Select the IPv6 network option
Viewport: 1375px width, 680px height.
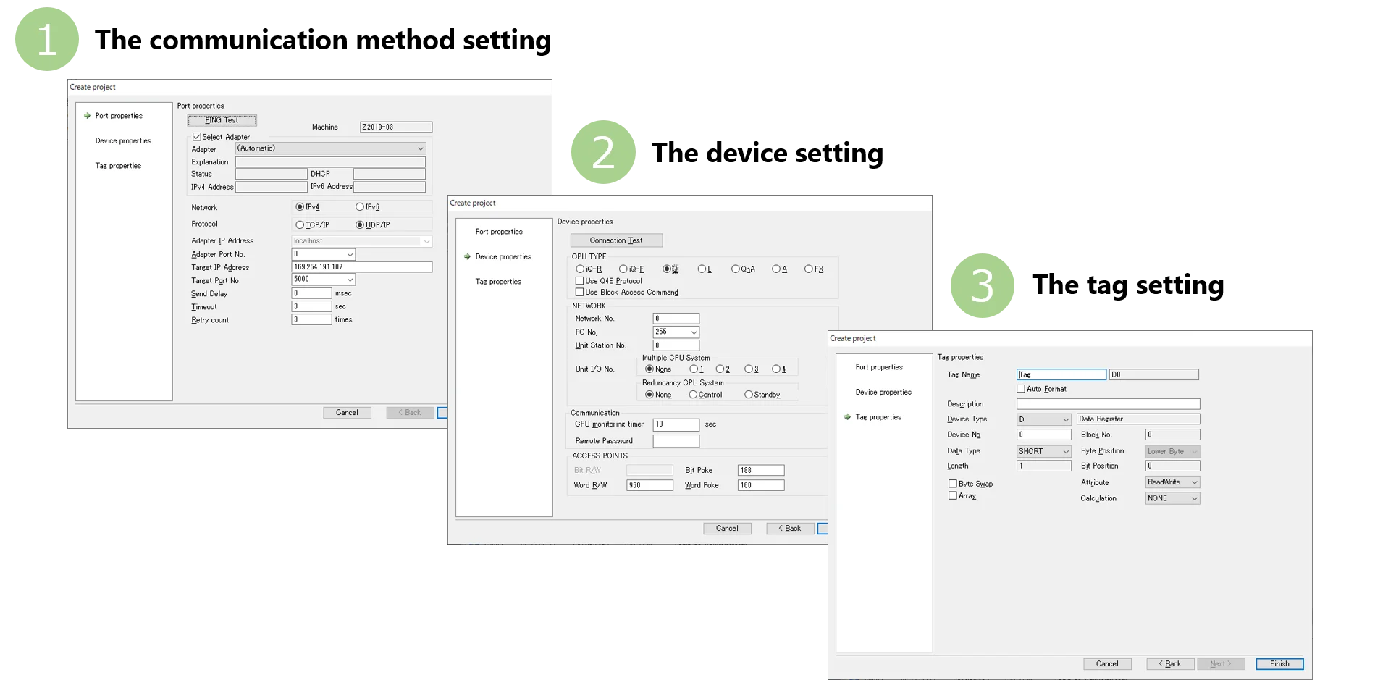point(360,207)
